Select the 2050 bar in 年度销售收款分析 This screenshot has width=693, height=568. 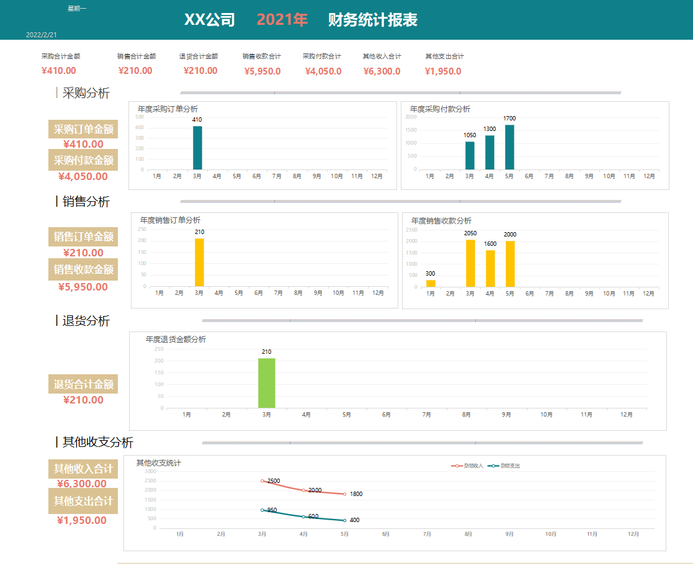(470, 261)
